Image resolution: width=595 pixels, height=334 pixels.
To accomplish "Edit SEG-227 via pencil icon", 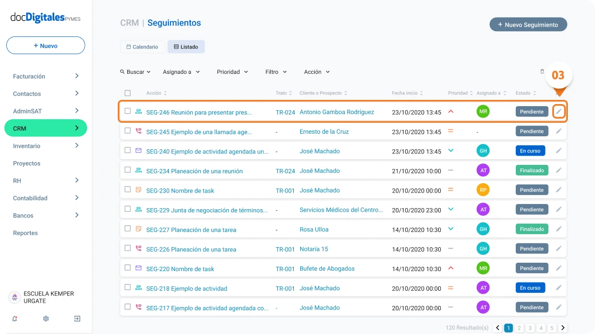I will click(559, 229).
